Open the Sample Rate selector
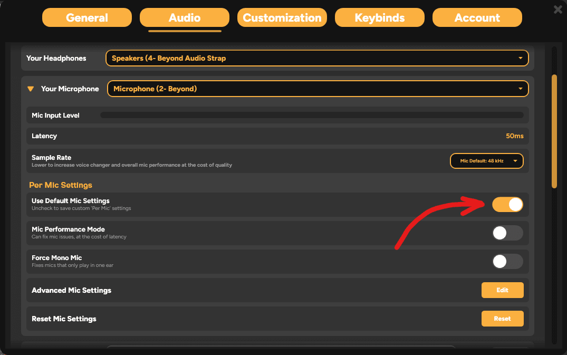Viewport: 567px width, 355px height. (486, 161)
